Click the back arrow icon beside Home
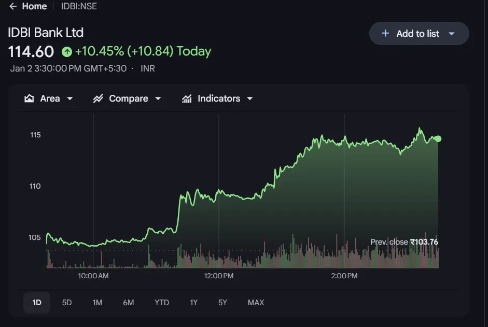Screen dimensions: 488x327 13,7
